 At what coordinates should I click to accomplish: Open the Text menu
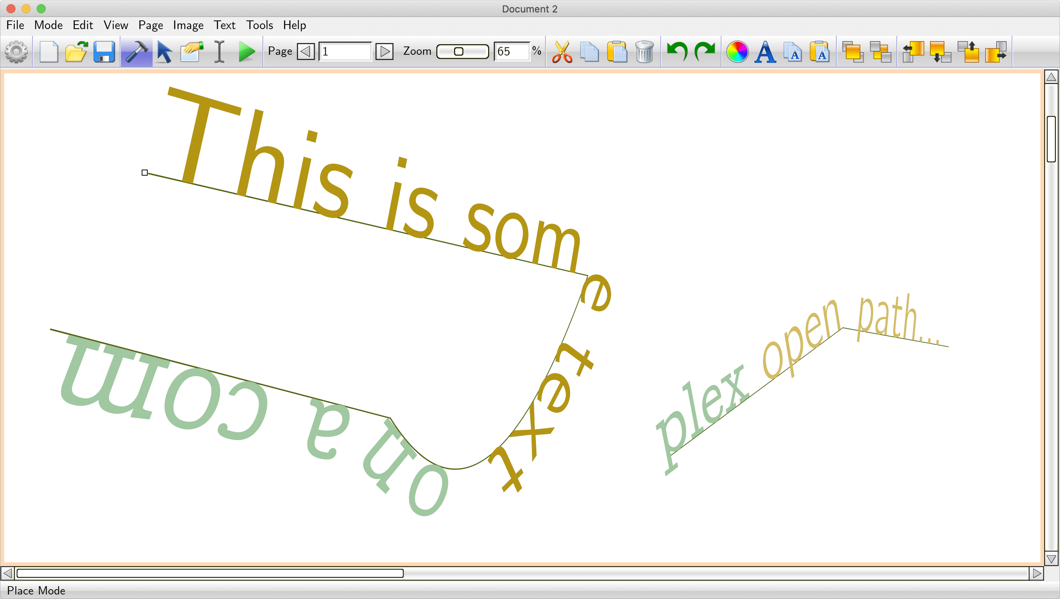pos(224,25)
